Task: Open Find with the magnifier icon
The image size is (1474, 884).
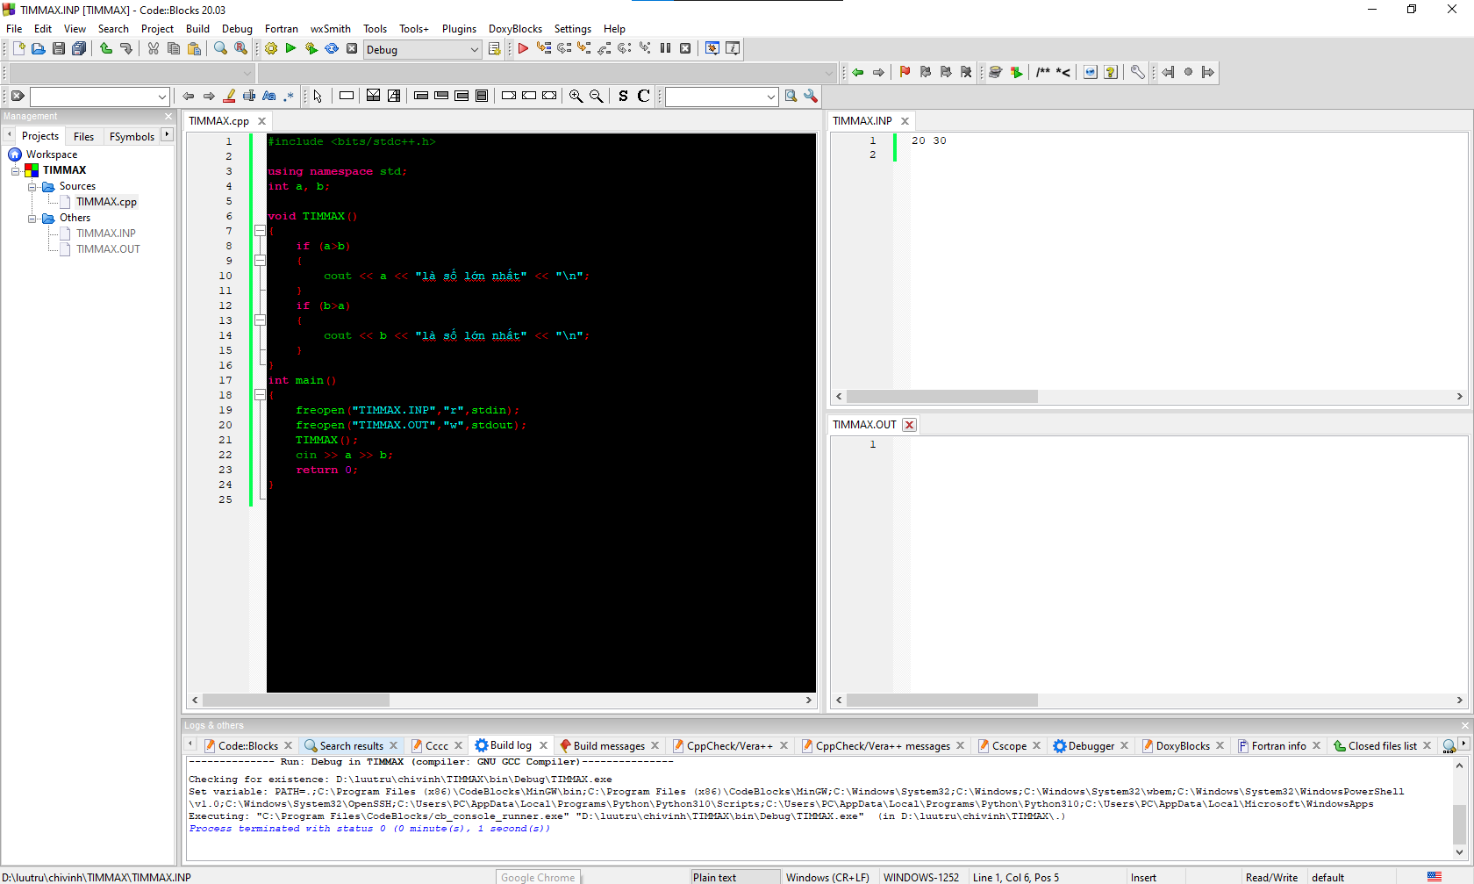Action: pyautogui.click(x=220, y=49)
